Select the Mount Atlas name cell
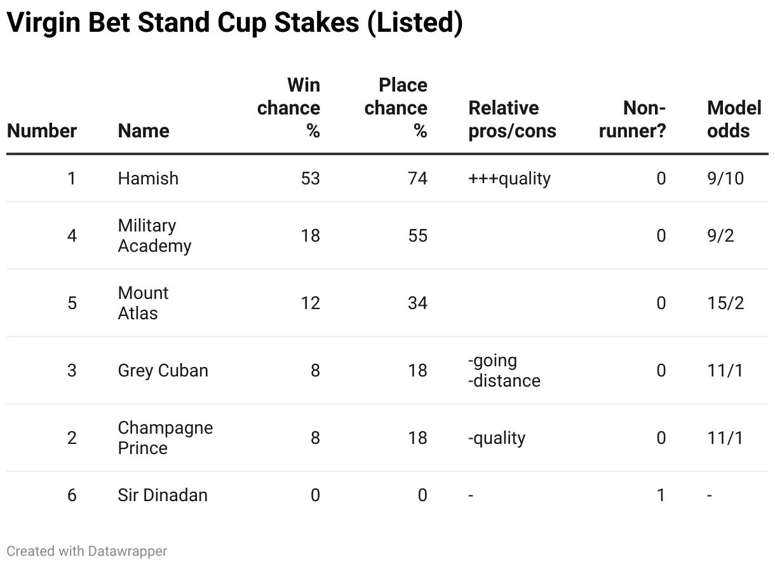Image resolution: width=775 pixels, height=566 pixels. pos(144,303)
